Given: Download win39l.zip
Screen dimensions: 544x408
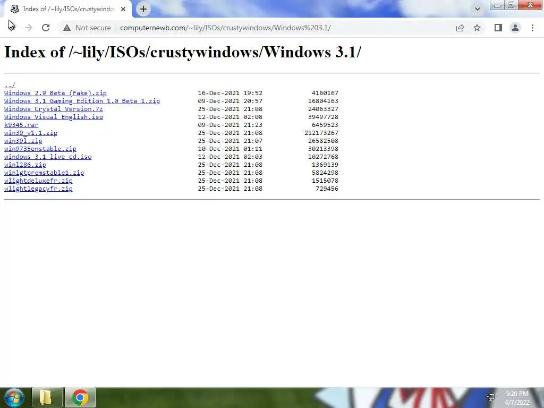Looking at the screenshot, I should point(23,141).
